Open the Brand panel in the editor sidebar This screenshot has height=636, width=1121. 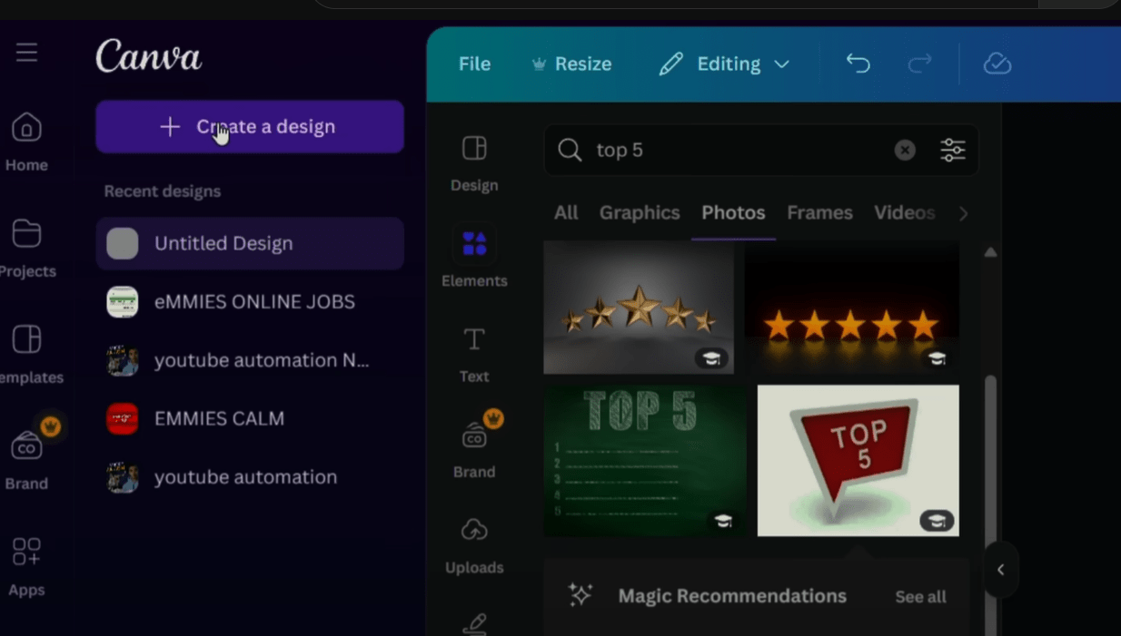coord(474,447)
